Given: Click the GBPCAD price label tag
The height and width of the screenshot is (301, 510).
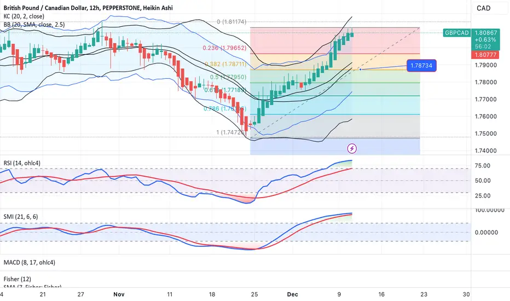Looking at the screenshot, I should pyautogui.click(x=457, y=33).
